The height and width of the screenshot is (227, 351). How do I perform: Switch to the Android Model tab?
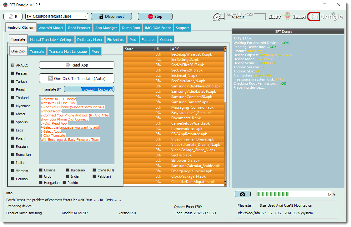(51, 28)
